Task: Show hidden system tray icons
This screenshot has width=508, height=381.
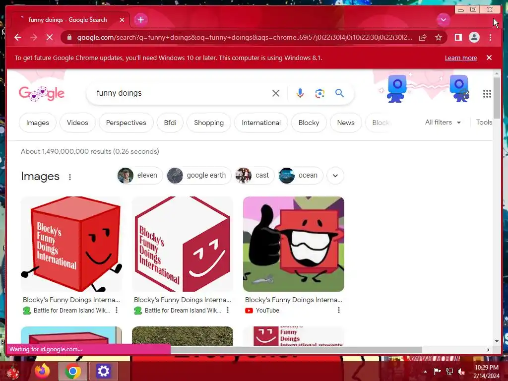Action: point(425,372)
